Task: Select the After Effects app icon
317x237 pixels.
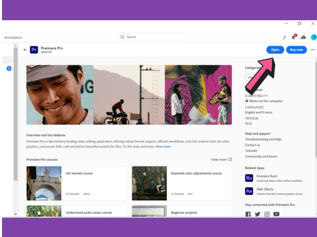Action: 249,191
